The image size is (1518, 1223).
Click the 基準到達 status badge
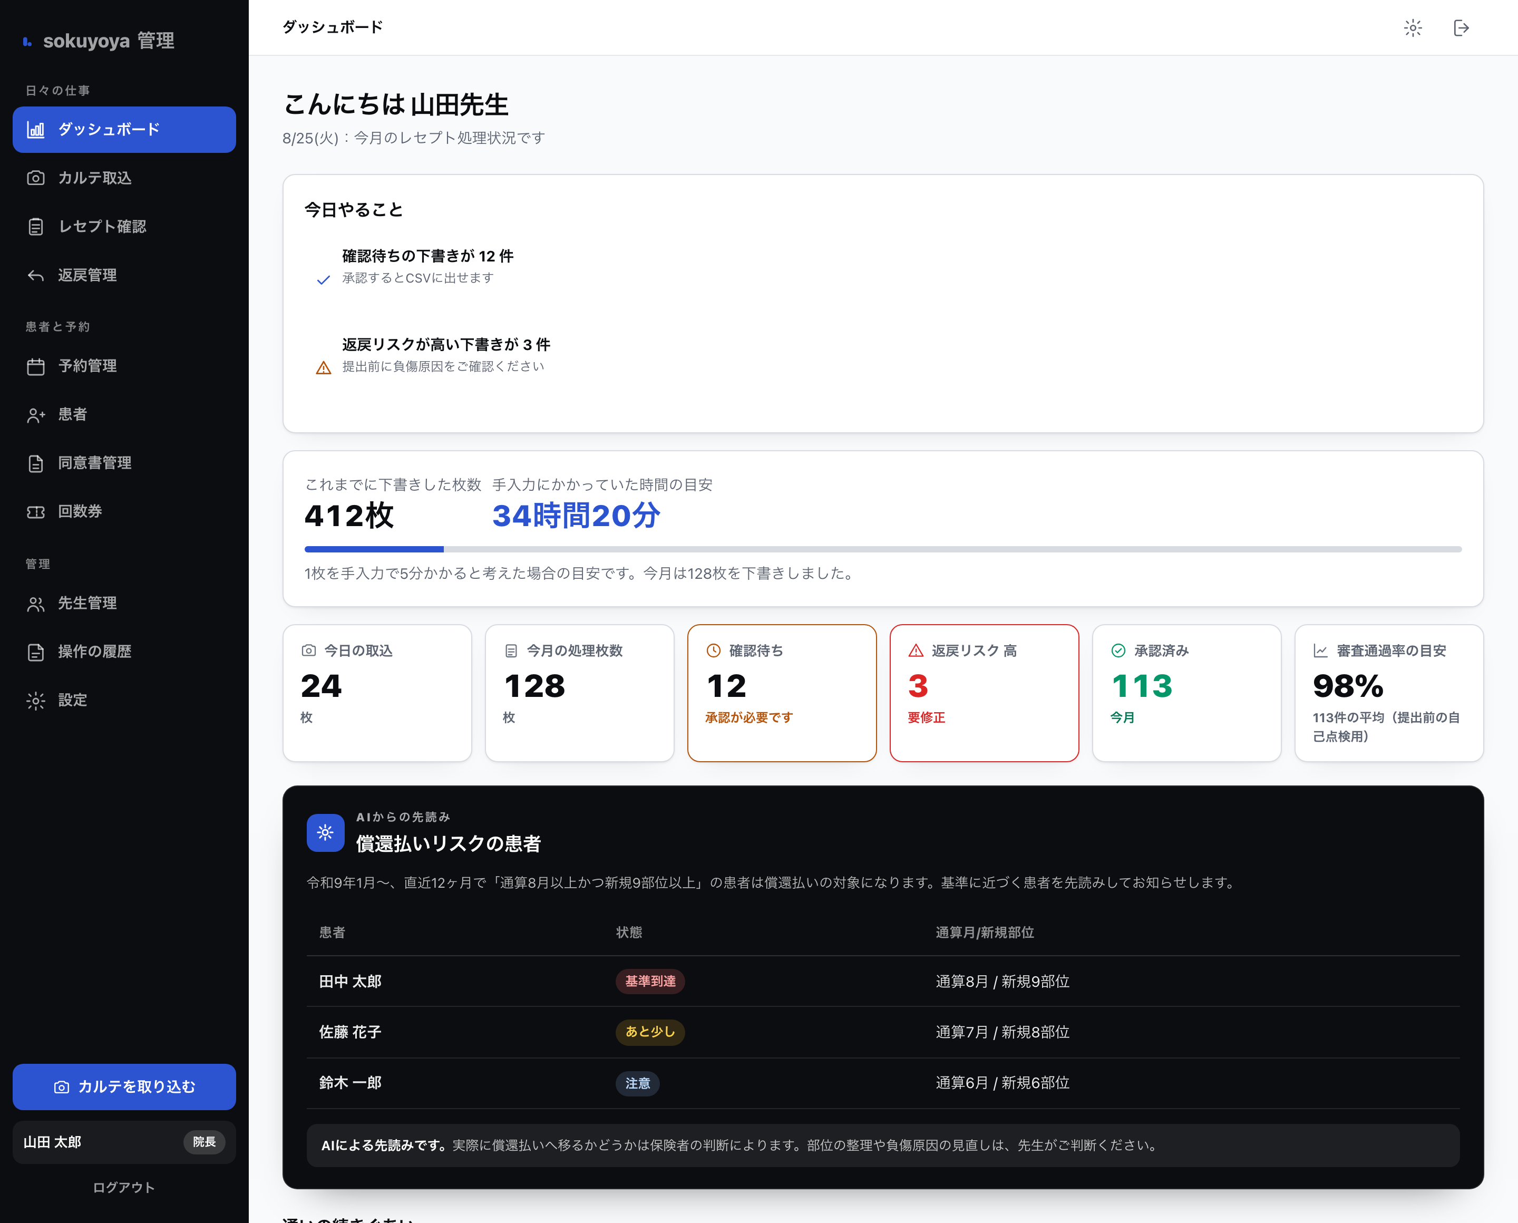click(650, 982)
